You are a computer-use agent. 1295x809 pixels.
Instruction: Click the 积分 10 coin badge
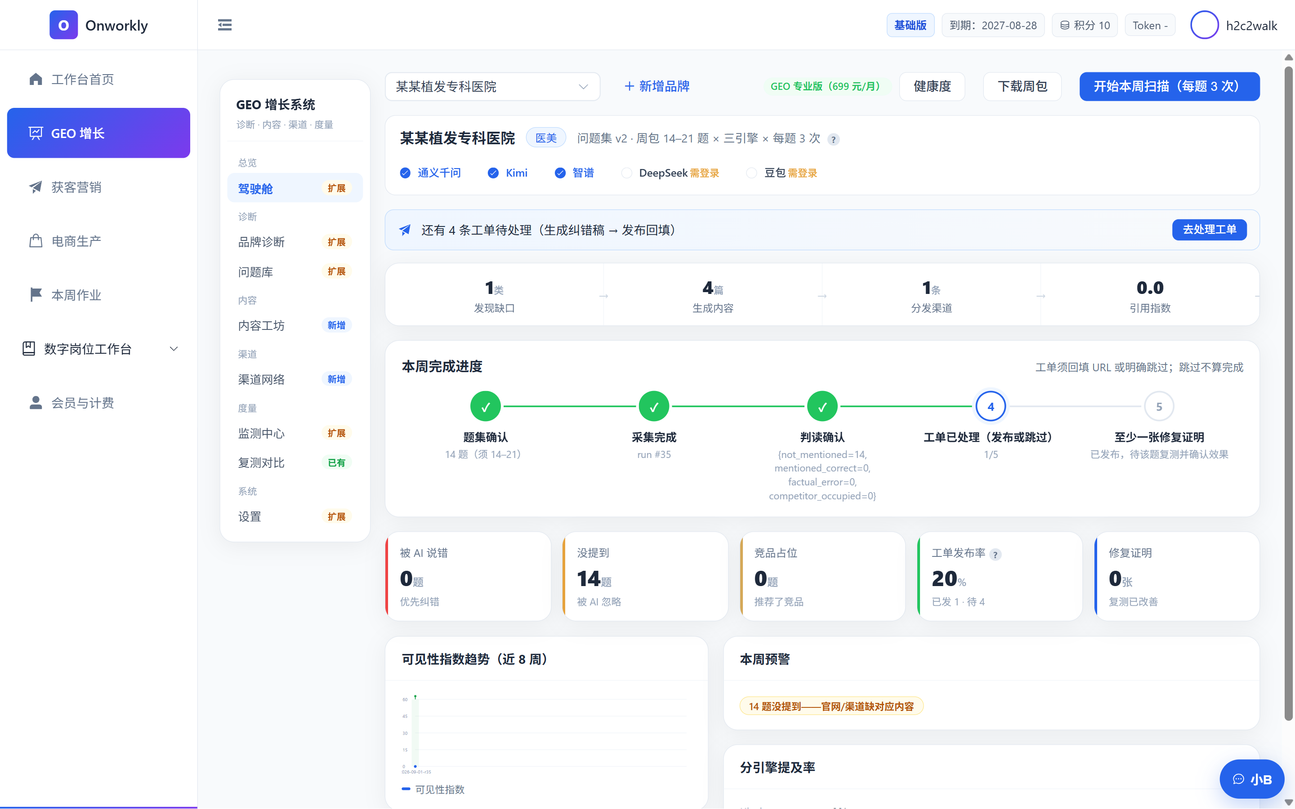1085,25
